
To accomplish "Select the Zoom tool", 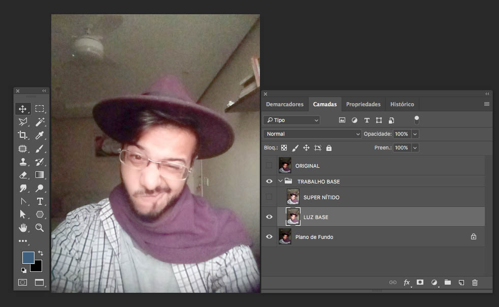I will point(40,227).
